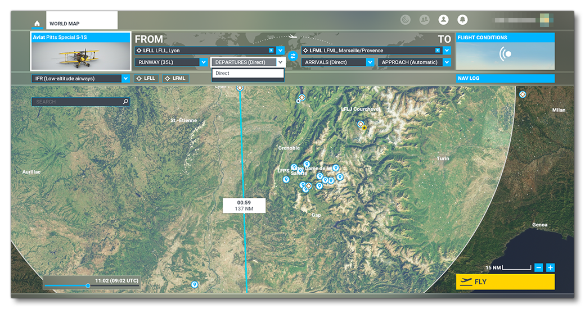Image resolution: width=585 pixels, height=309 pixels.
Task: Open the NAV LOG panel
Action: (x=505, y=79)
